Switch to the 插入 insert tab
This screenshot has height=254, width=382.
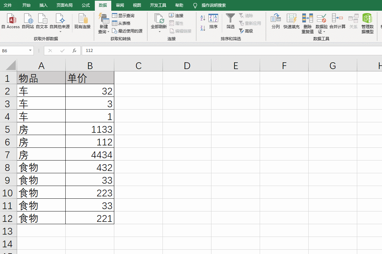tap(43, 5)
